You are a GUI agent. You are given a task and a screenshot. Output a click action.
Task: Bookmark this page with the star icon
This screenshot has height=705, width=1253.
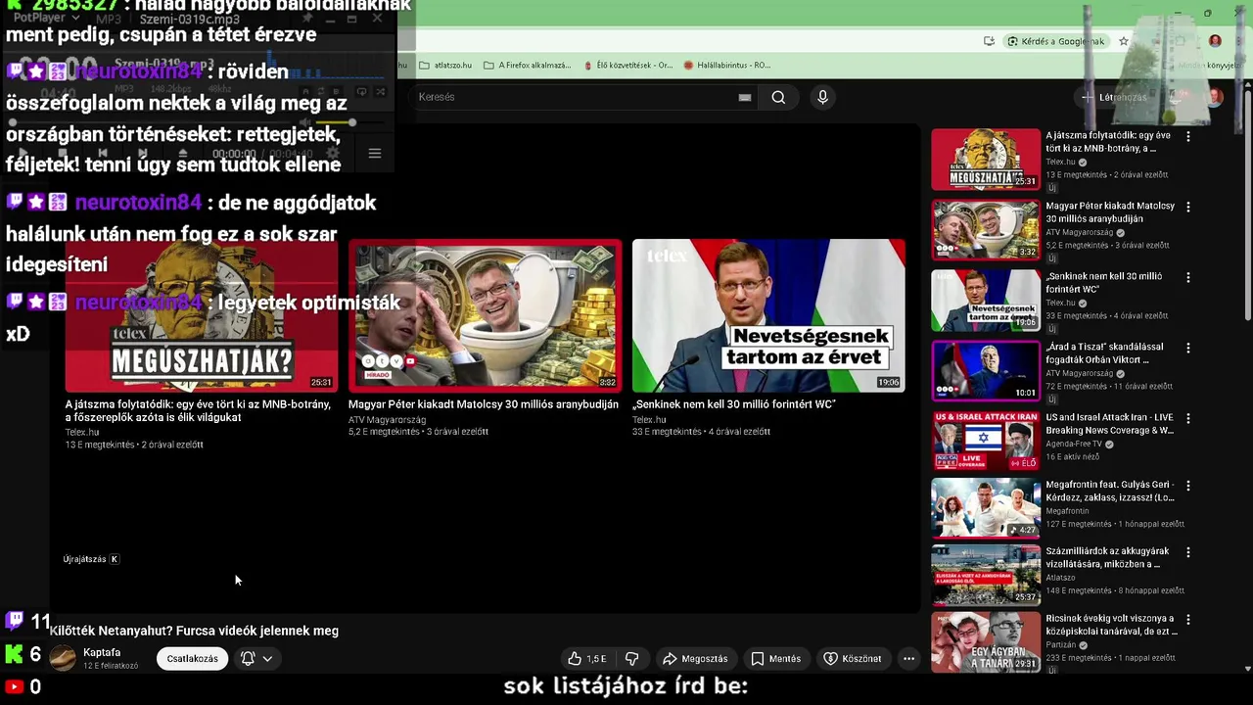[1124, 41]
